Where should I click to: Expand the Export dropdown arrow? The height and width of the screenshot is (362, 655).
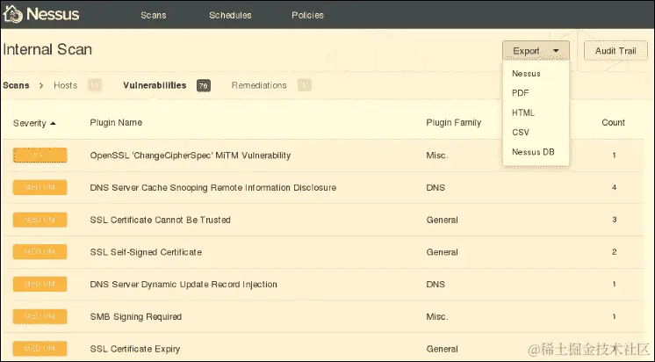click(x=556, y=51)
